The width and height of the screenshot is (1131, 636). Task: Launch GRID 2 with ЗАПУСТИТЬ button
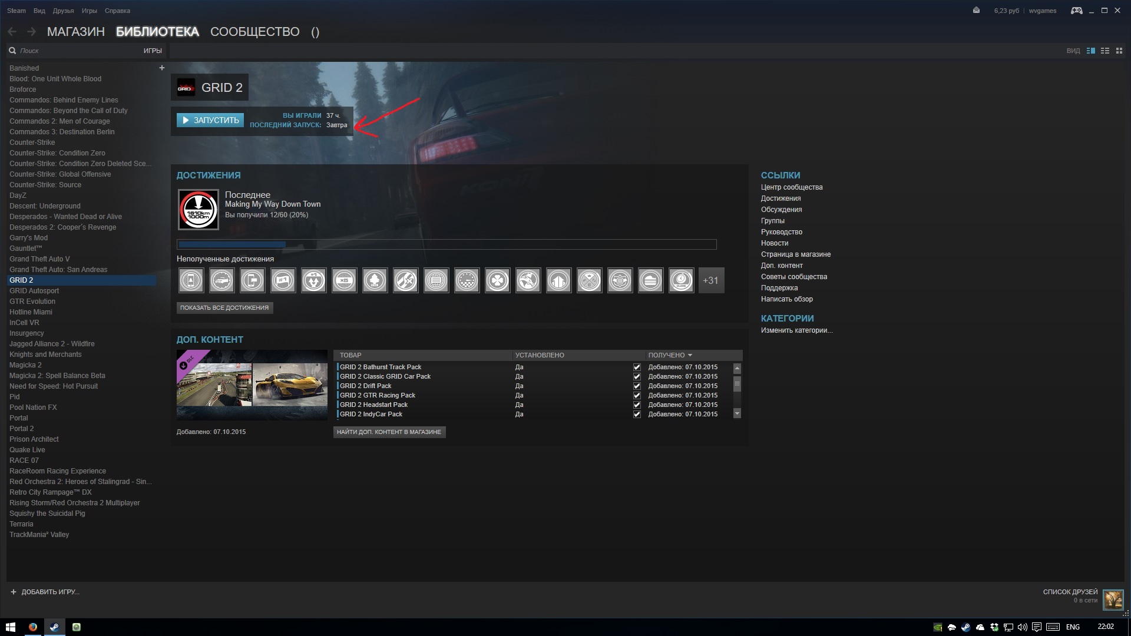tap(210, 120)
